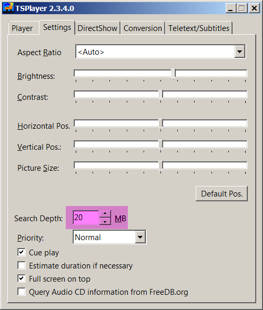The image size is (263, 310).
Task: Click the Search Depth value field
Action: click(x=86, y=218)
